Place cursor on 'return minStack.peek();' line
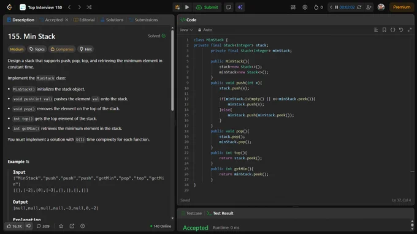Screen dimensions: 417x234 point(244,174)
